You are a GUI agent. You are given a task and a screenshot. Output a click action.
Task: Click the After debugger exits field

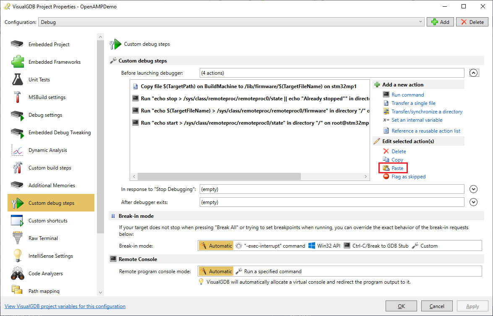tap(332, 202)
